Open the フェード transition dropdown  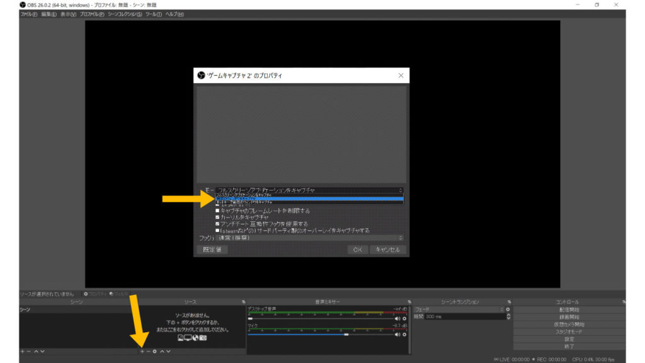tap(459, 309)
